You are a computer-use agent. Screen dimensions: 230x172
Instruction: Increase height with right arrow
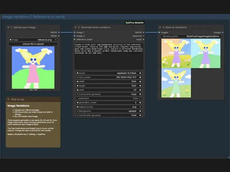pos(140,86)
